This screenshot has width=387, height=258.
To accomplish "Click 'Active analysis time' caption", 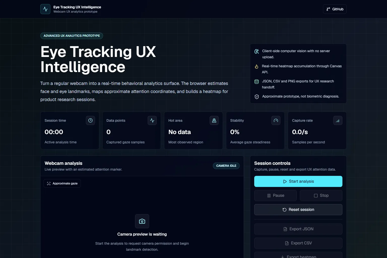I will pos(60,142).
